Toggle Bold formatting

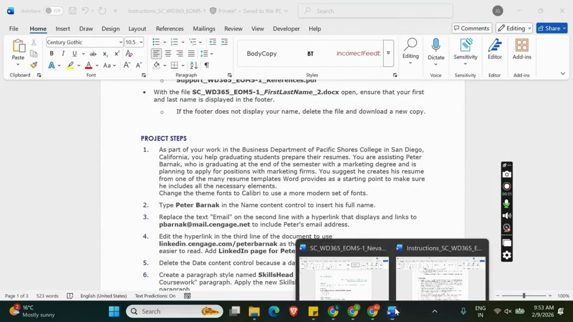pos(51,54)
